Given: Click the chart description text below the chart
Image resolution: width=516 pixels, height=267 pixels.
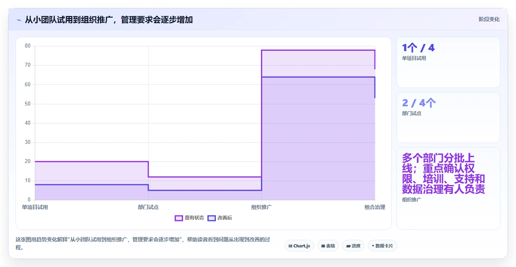Looking at the screenshot, I should click(x=143, y=243).
